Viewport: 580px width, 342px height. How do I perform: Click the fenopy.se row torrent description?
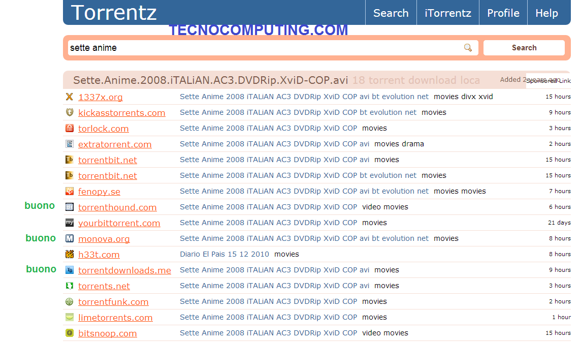click(x=304, y=191)
